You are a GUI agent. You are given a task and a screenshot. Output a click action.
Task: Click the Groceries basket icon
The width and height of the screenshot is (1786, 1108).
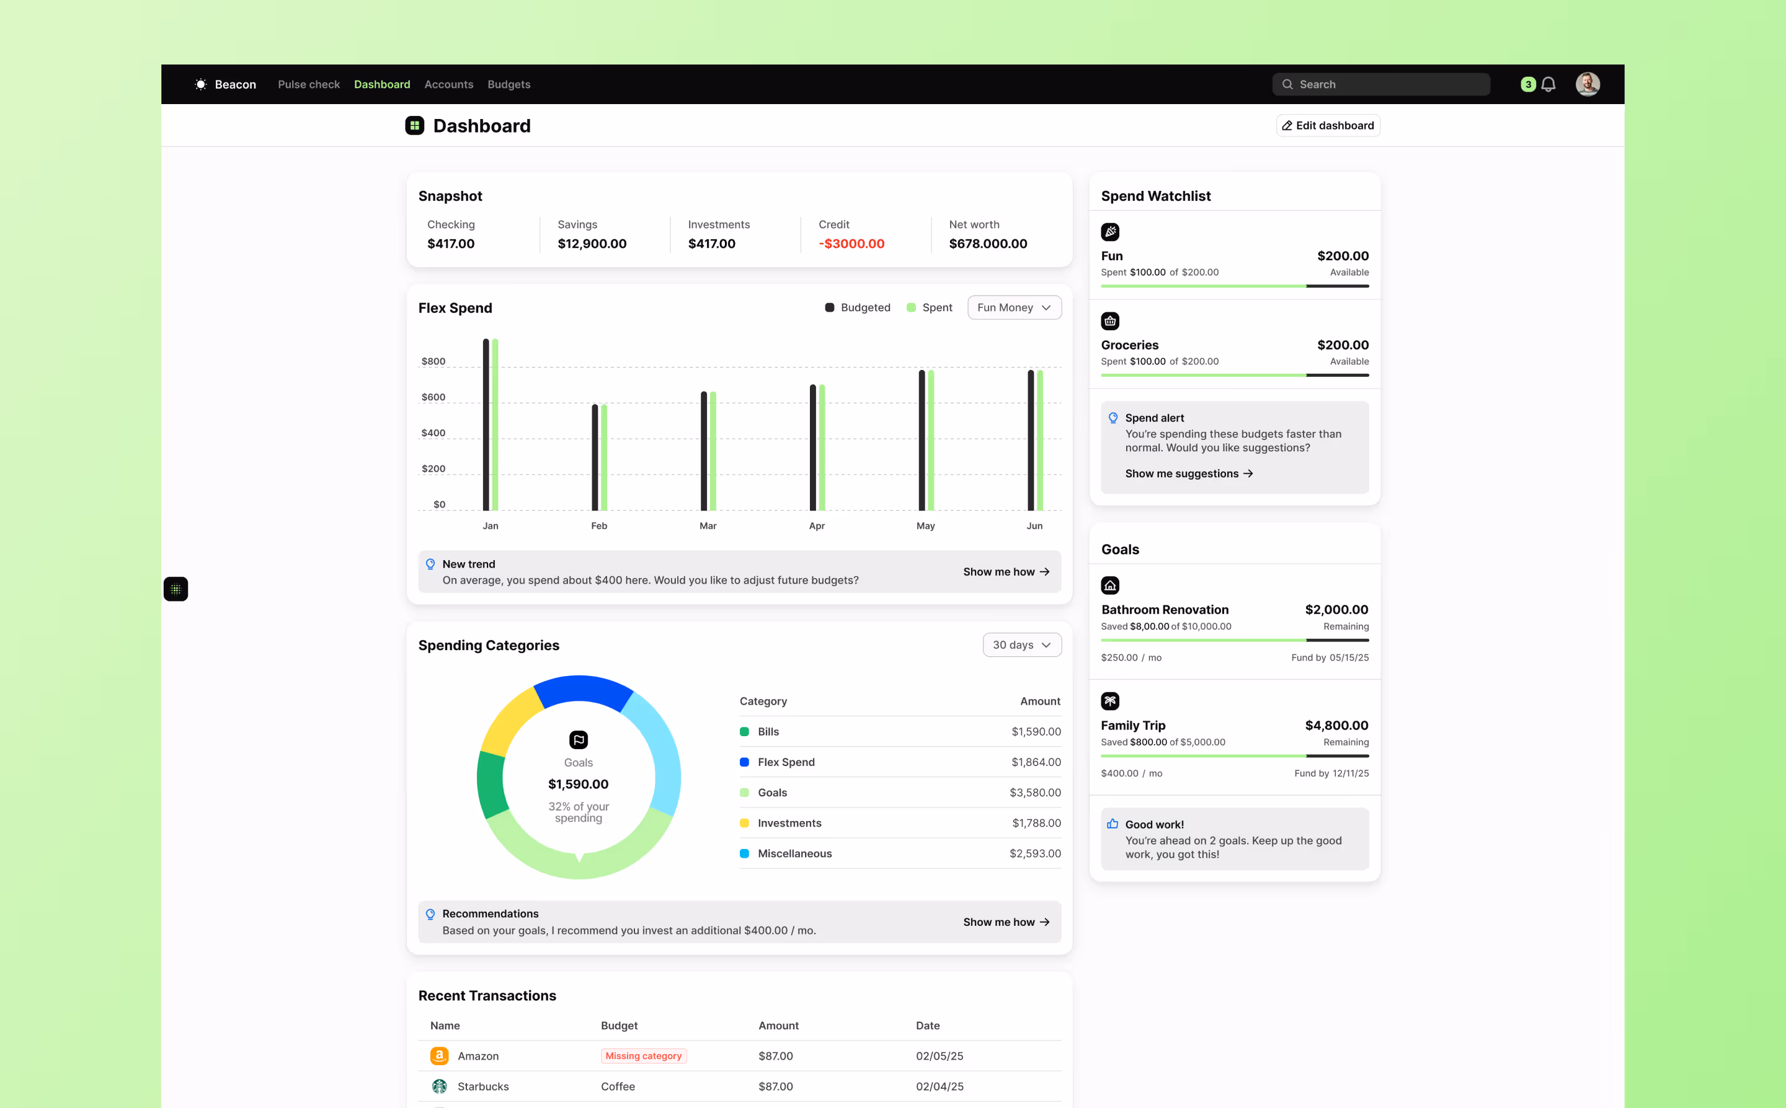[x=1110, y=321]
